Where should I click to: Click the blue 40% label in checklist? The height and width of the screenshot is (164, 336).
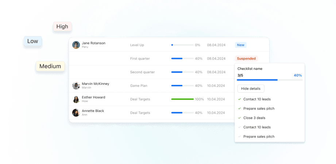pyautogui.click(x=298, y=75)
